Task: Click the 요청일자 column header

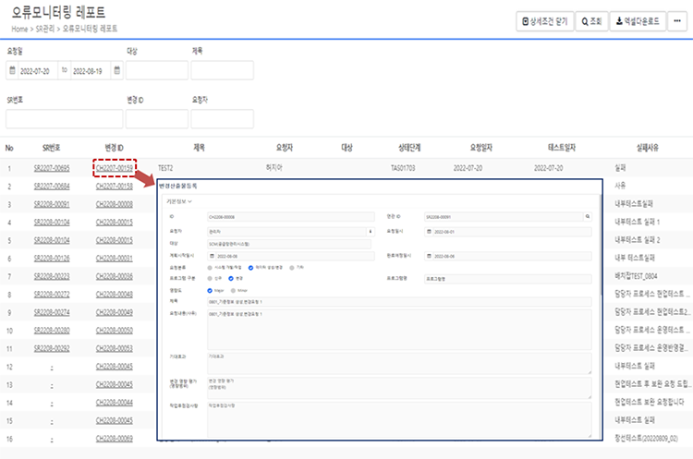Action: click(x=483, y=147)
